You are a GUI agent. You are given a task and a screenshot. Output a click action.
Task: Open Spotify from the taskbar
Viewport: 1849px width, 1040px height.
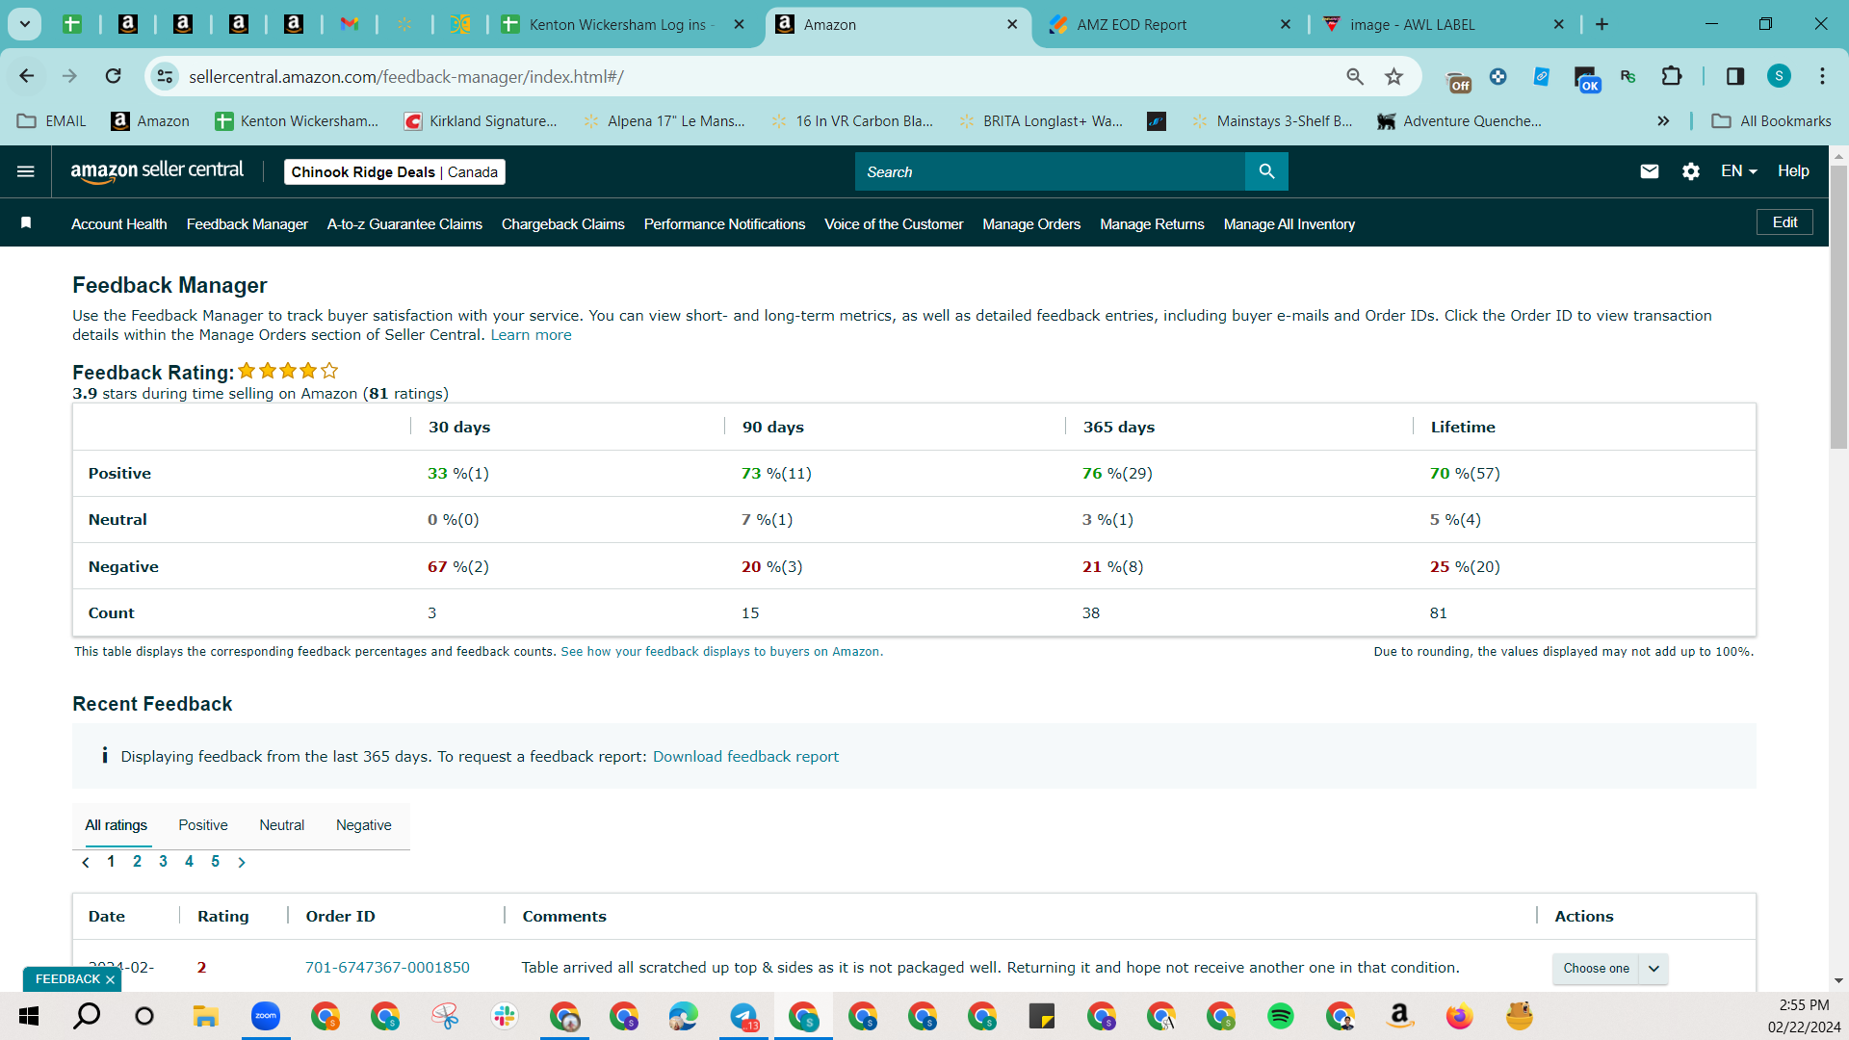[1281, 1016]
